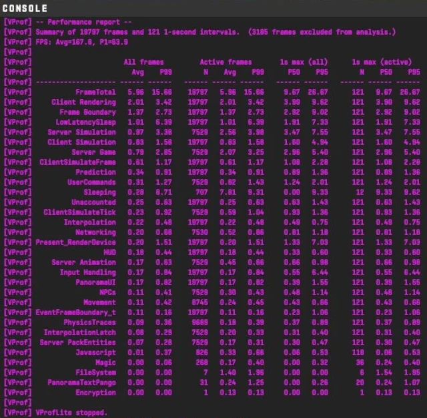Select the NPCs row label
This screenshot has width=427, height=418.
[107, 292]
